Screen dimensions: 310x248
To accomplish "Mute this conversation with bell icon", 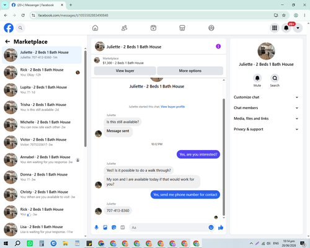I will (x=257, y=78).
